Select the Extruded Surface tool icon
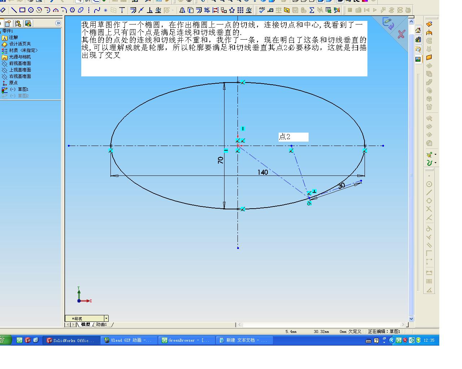The height and width of the screenshot is (369, 462). point(429,24)
